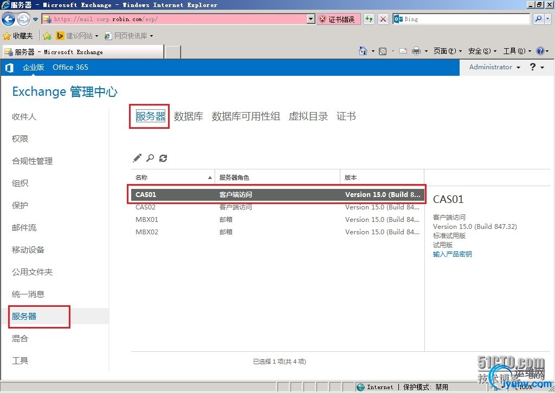Image resolution: width=555 pixels, height=394 pixels.
Task: Open 收件人 in left navigation
Action: point(24,116)
